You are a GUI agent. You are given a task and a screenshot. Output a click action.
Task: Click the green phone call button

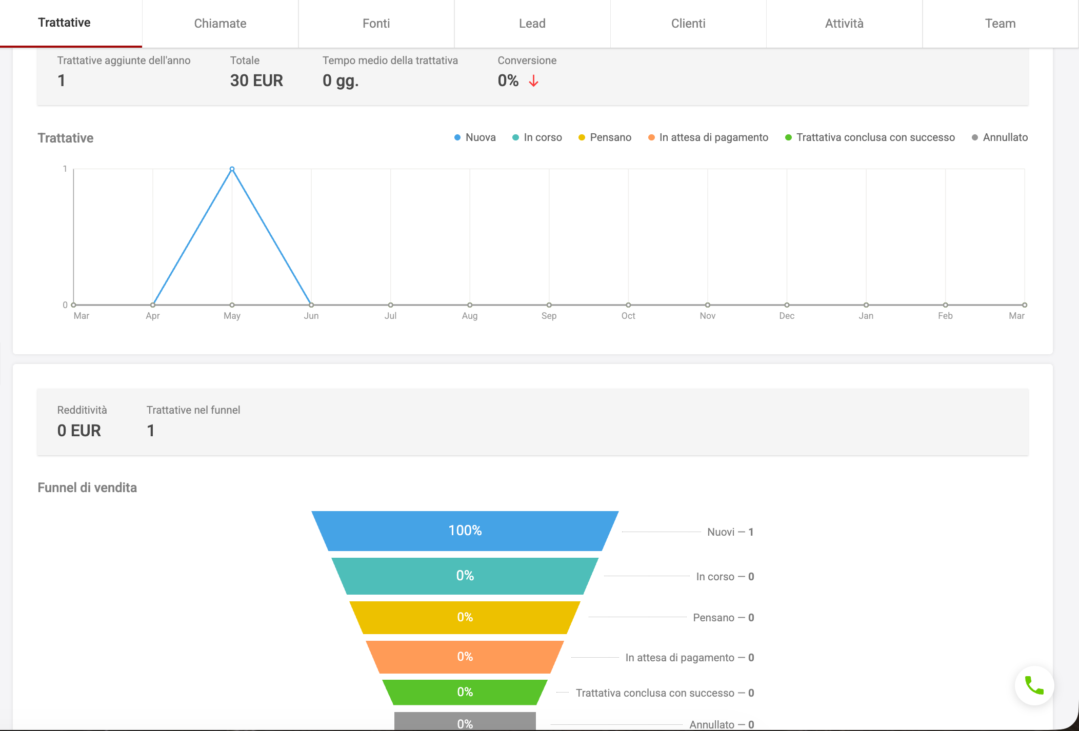point(1034,685)
